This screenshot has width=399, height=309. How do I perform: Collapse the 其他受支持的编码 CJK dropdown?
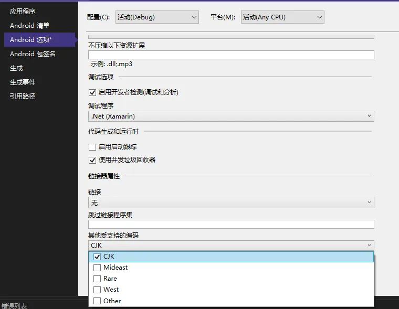click(231, 246)
